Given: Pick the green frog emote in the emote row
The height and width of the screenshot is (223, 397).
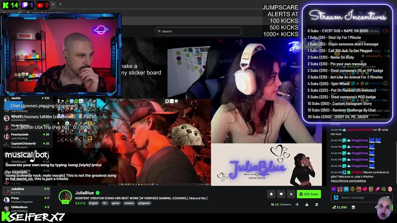Looking at the screenshot, I should 384,189.
